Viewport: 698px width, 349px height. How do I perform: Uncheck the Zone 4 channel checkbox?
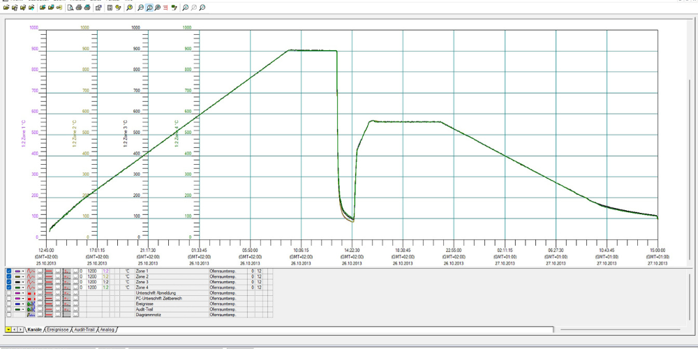click(8, 287)
